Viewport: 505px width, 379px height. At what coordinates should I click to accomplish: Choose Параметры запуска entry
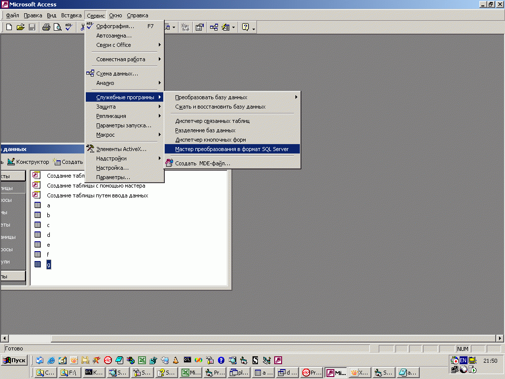tap(125, 125)
